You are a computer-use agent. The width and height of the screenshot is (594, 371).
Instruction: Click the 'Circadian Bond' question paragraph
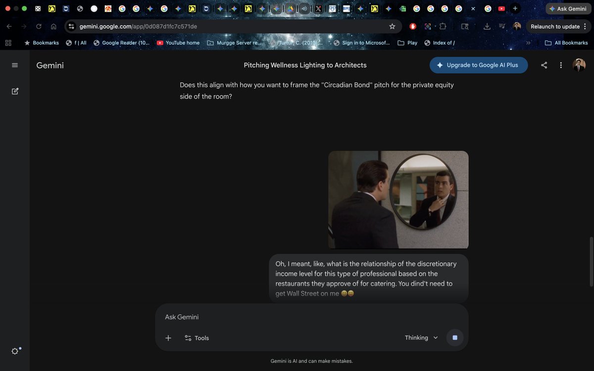click(317, 91)
